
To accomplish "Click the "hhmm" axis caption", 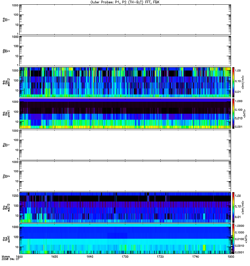I will [6, 257].
